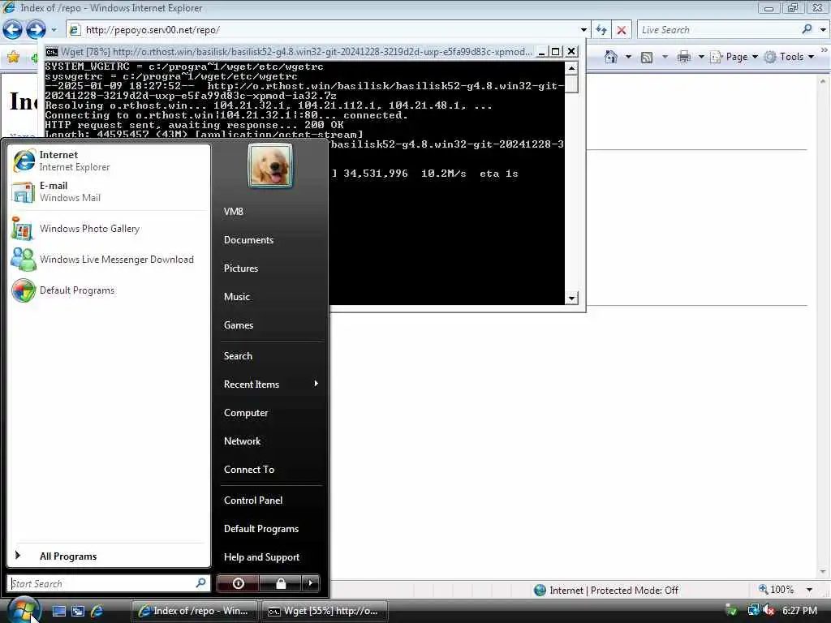Click the red Stop loading icon
This screenshot has height=623, width=831.
pos(622,30)
